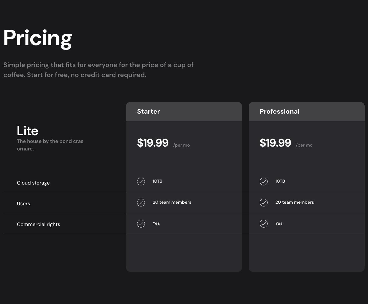The width and height of the screenshot is (368, 304).
Task: Toggle the Yes checkmark in Professional column
Action: 263,224
